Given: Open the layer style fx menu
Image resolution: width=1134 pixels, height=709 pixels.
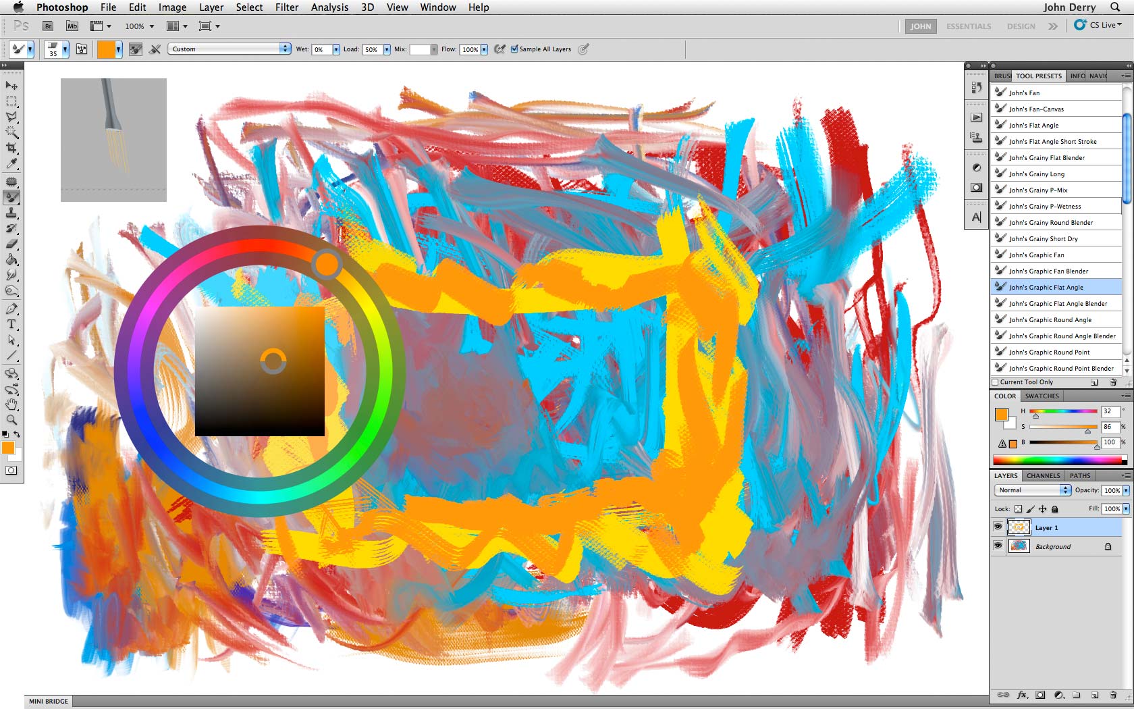Looking at the screenshot, I should point(1022,695).
